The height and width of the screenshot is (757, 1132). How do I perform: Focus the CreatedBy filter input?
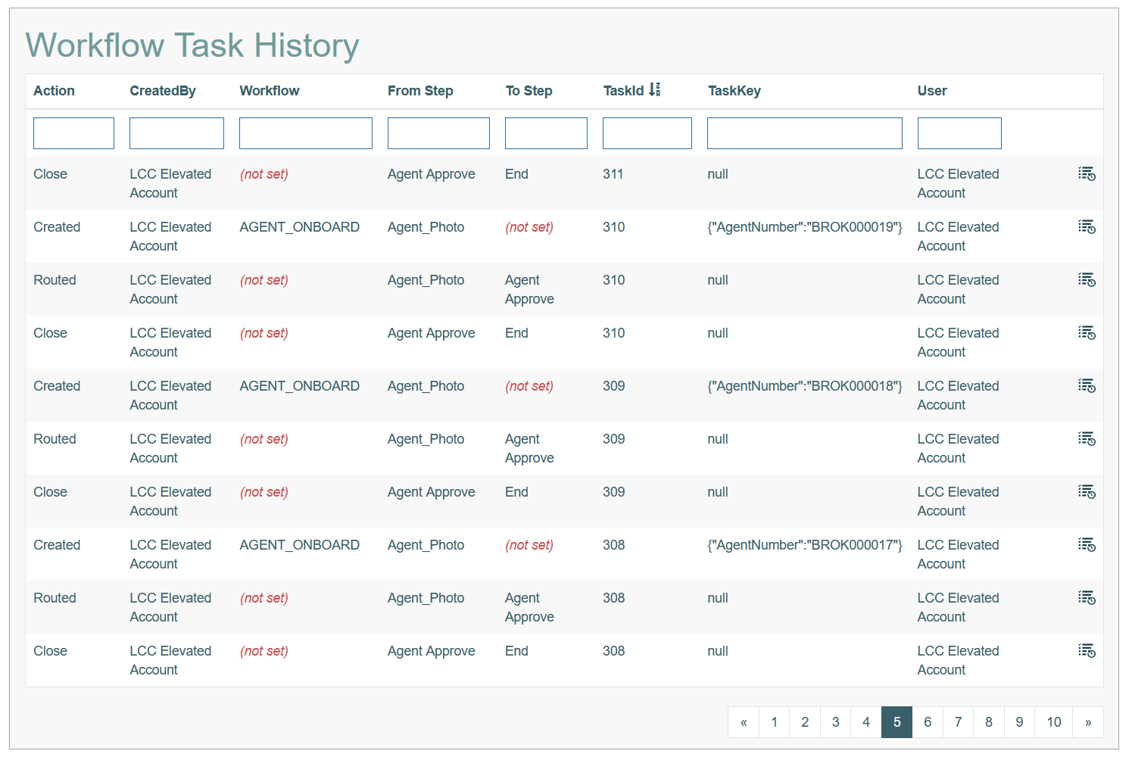click(x=176, y=133)
